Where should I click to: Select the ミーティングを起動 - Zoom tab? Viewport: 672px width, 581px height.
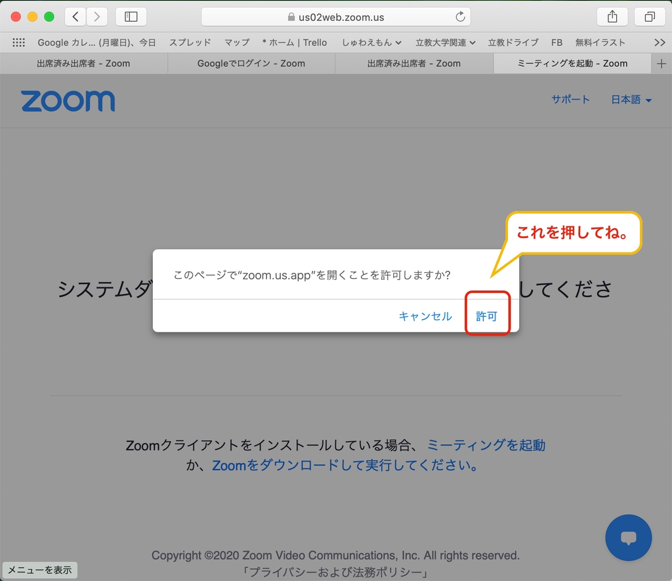click(572, 64)
